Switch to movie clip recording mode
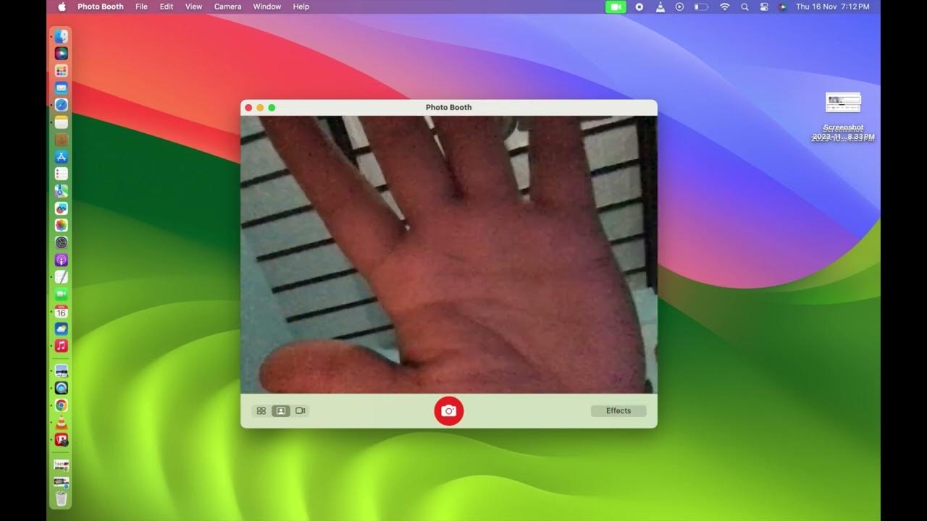Screen dimensions: 927x521 [x=301, y=411]
